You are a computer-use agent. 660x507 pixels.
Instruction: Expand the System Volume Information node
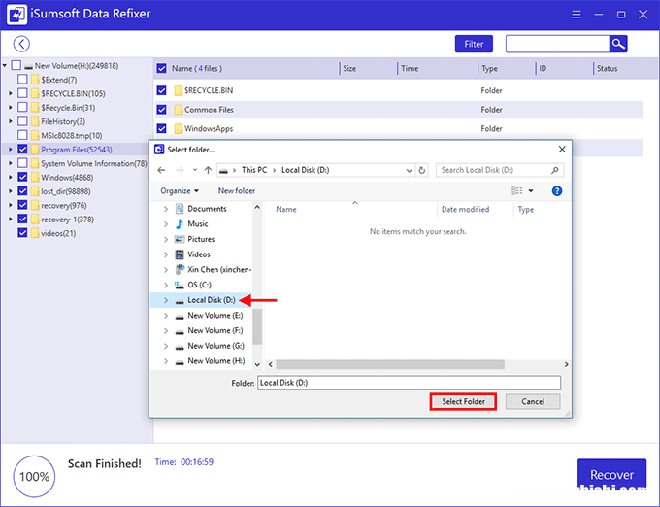11,163
